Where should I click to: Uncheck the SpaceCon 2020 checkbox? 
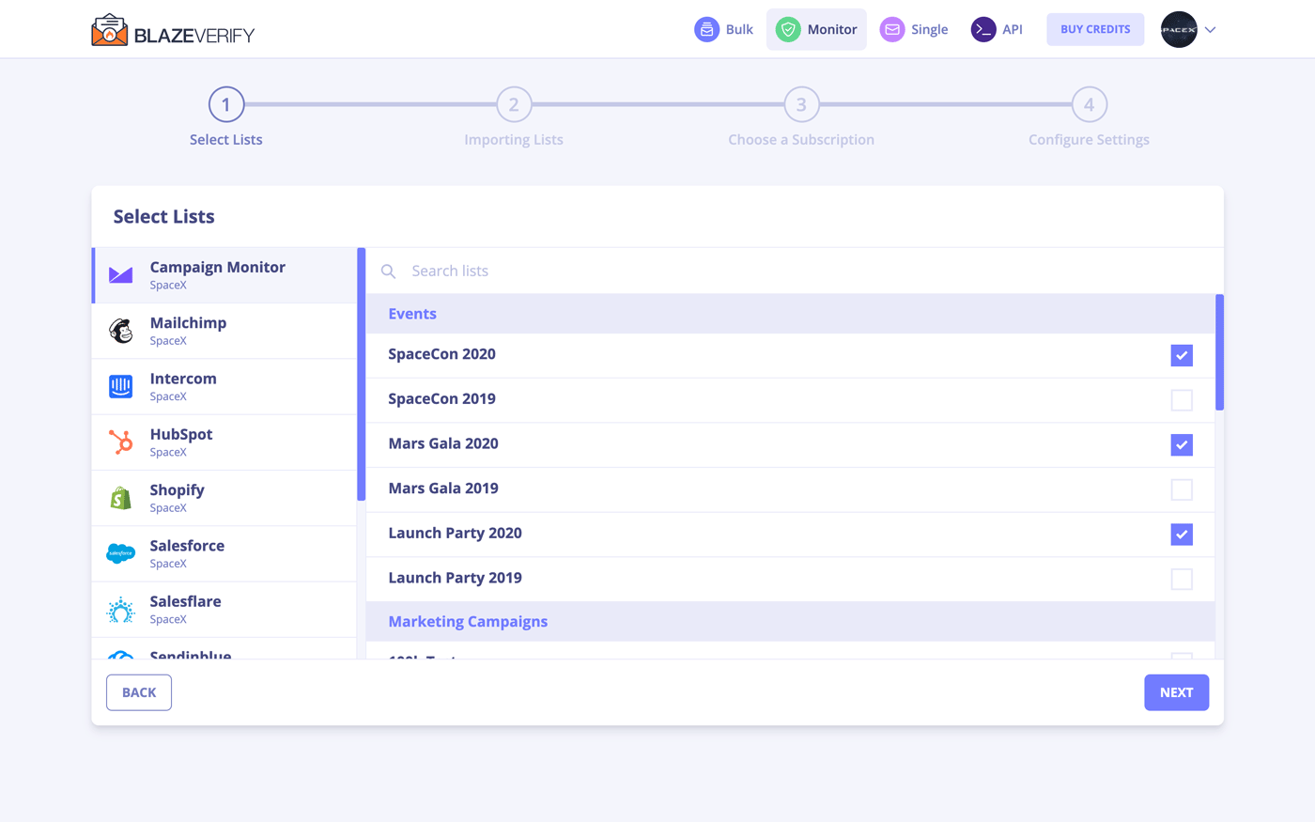1182,355
